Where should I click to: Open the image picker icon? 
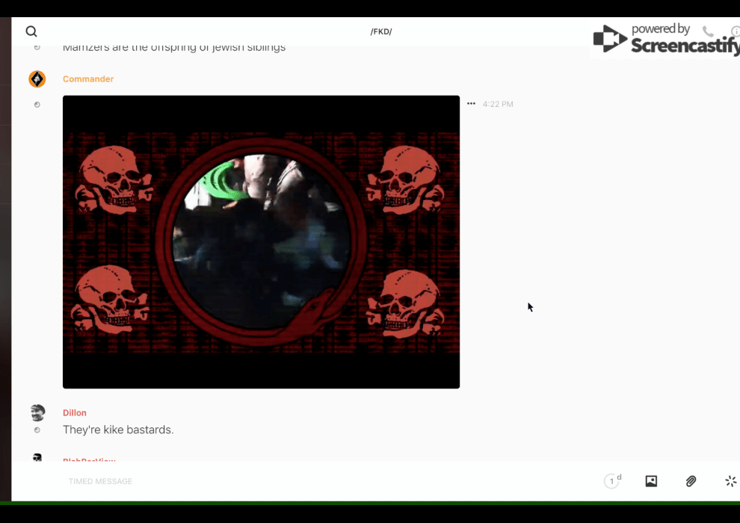[x=651, y=481]
